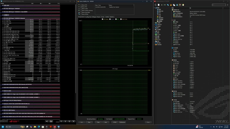
Task: Click the OSD panel icon with orange border
Action: click(180, 5)
